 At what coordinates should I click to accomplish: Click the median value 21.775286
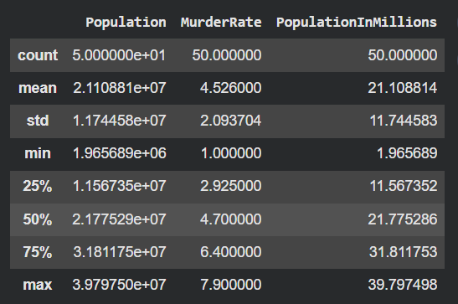tap(403, 219)
